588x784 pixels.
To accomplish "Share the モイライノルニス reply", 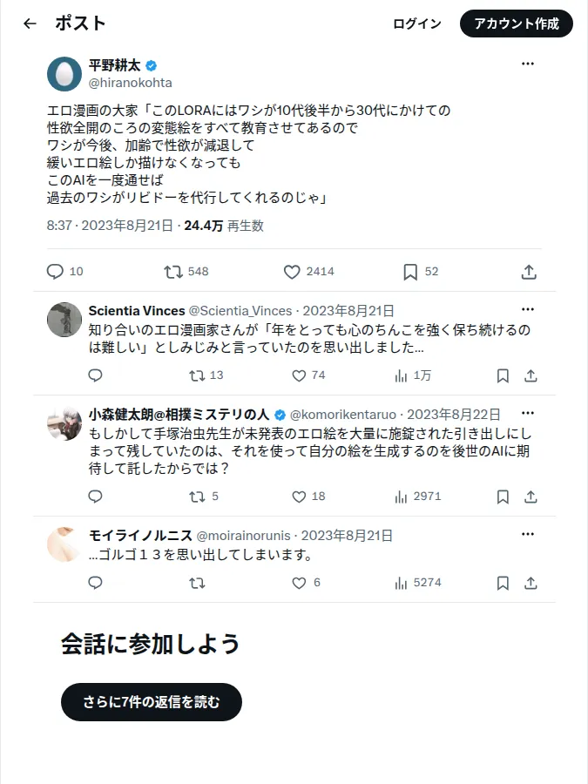I will pyautogui.click(x=531, y=583).
